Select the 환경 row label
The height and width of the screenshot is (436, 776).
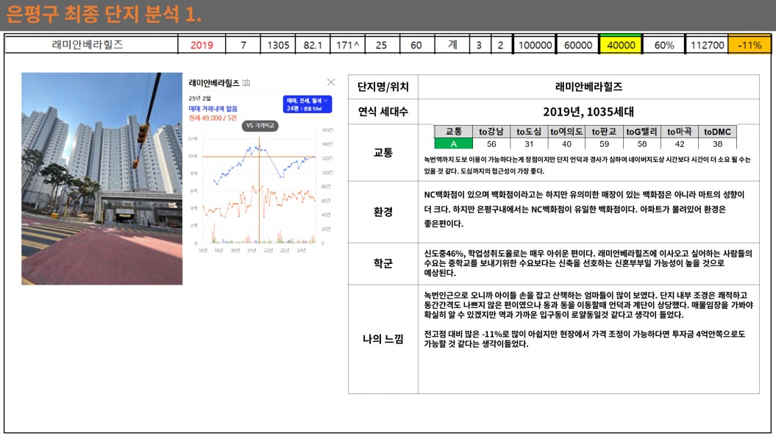click(x=383, y=212)
